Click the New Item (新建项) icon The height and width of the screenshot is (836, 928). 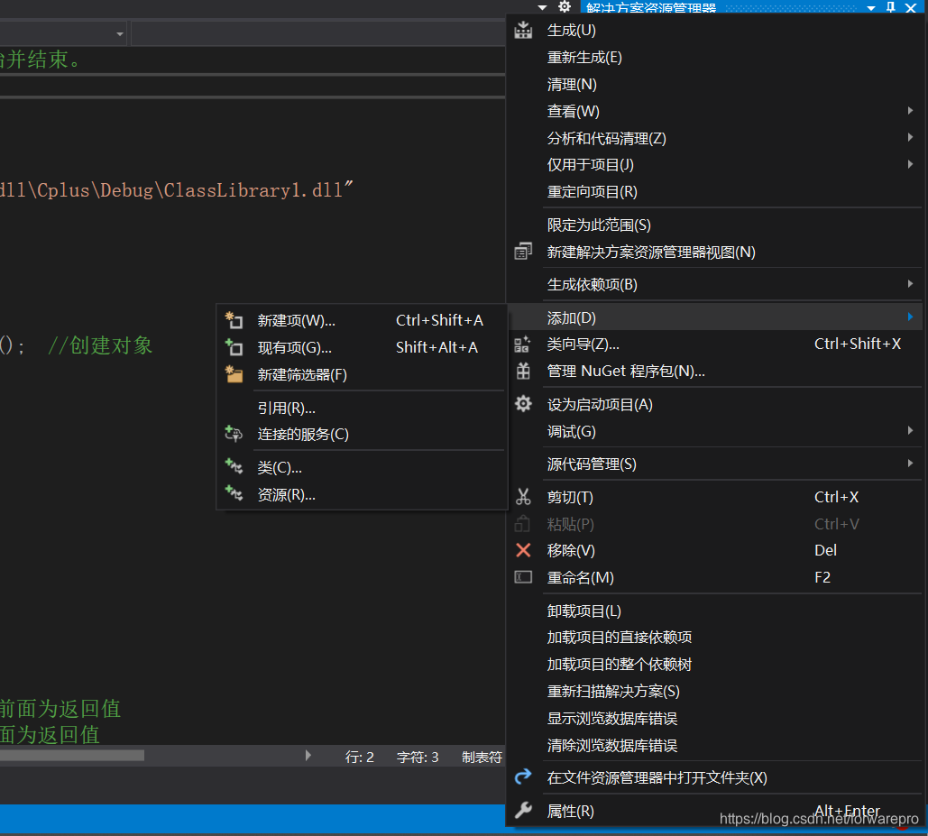(234, 320)
